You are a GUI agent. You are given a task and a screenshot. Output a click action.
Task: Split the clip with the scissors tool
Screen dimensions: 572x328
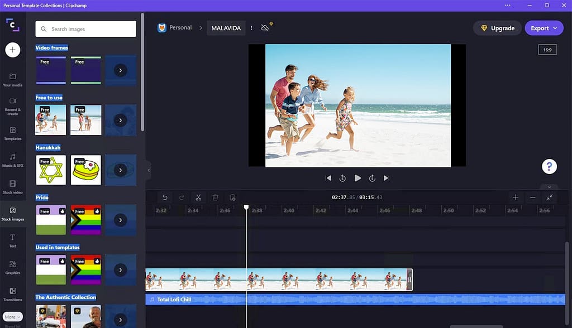tap(198, 197)
